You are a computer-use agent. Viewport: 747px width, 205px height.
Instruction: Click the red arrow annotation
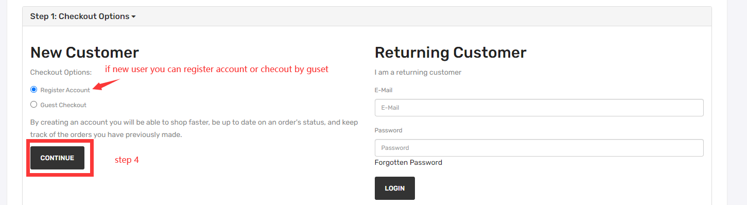click(107, 84)
